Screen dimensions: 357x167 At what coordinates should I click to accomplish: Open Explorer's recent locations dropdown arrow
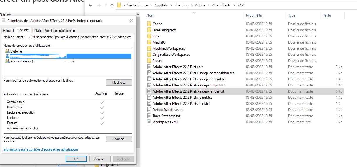(106, 5)
